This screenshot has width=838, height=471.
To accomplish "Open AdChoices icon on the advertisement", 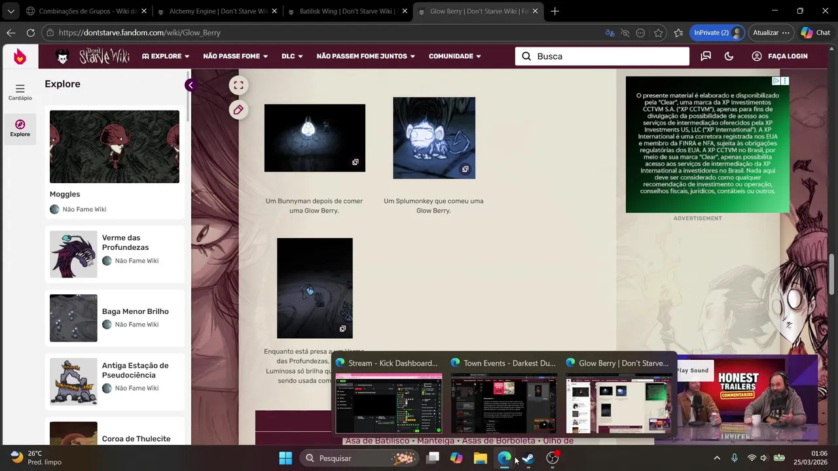I will 776,81.
